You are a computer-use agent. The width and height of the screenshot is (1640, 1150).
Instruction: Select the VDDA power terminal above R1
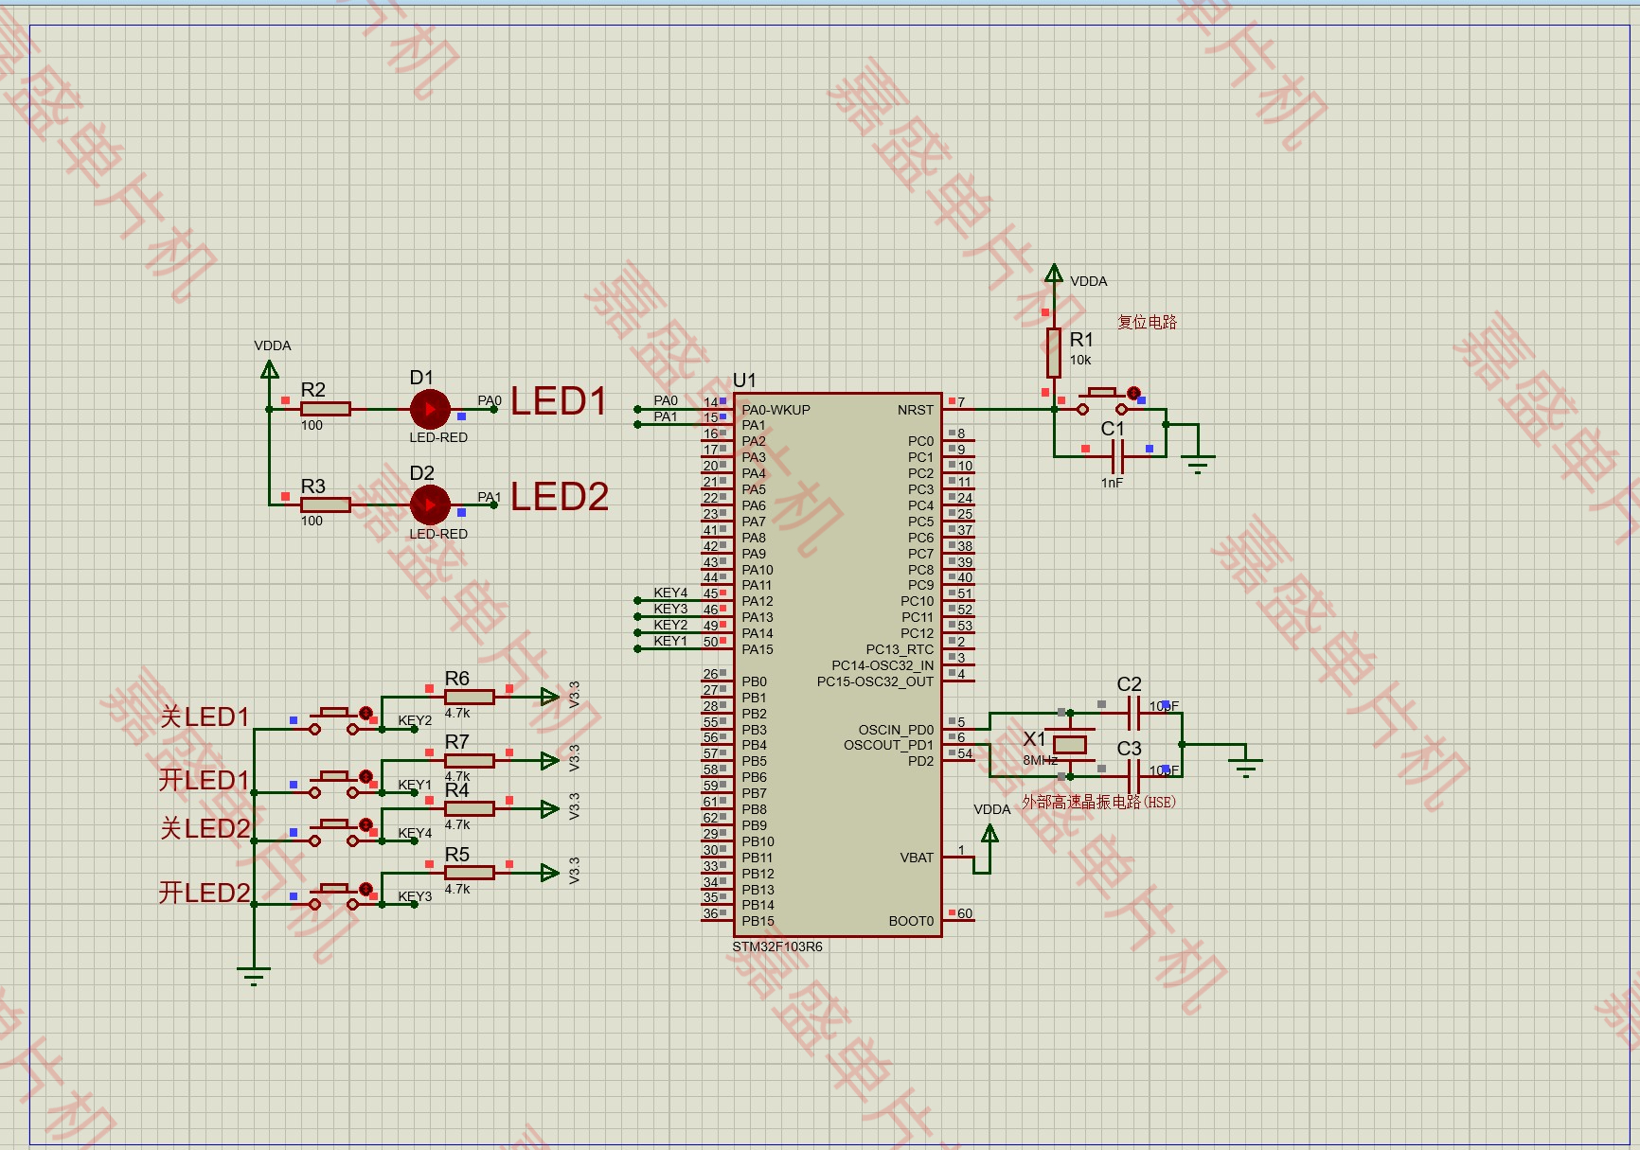coord(1055,274)
